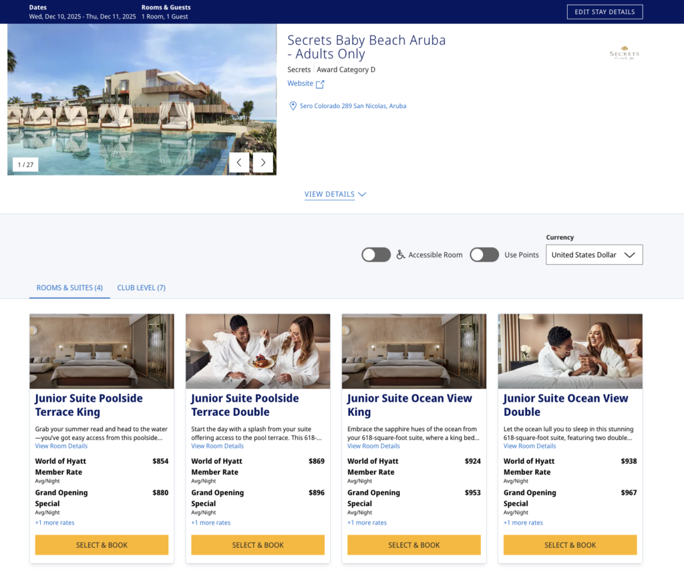Show the previous hotel photo
Viewport: 684px width, 586px height.
pyautogui.click(x=239, y=163)
